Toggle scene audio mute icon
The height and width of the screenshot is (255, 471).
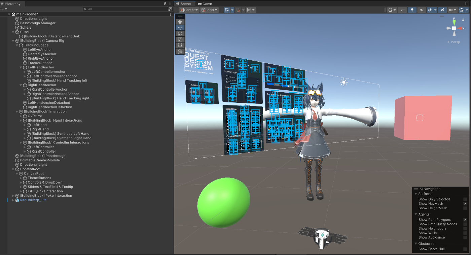[422, 10]
